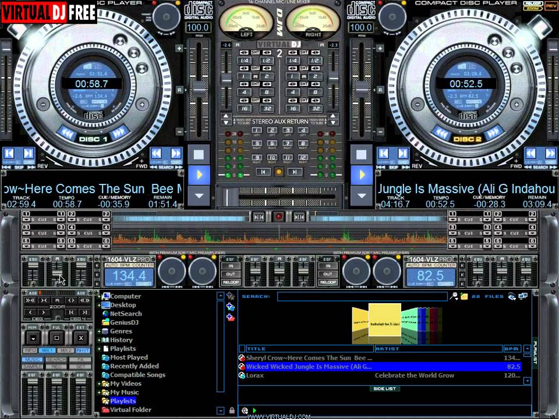Rewind Disc 1 using the blue back arrows on the jog wheel
Image resolution: width=559 pixels, height=419 pixels.
point(66,134)
